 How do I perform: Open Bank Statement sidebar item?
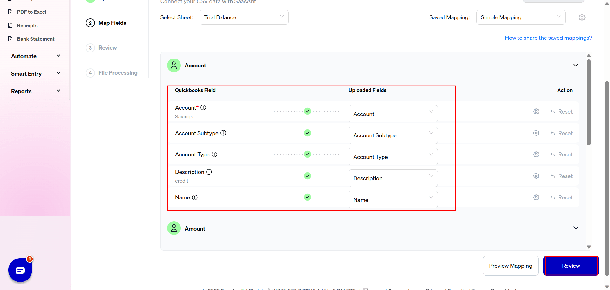[x=36, y=39]
